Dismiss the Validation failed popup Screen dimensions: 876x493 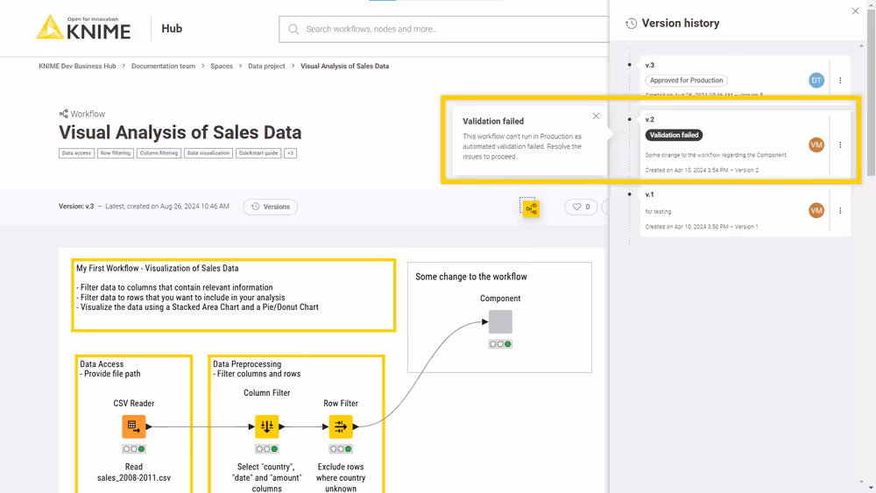click(596, 116)
